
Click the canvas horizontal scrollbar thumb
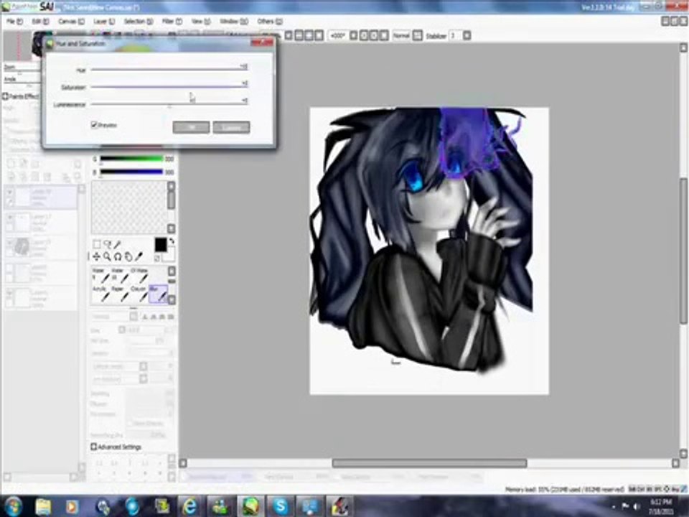coord(429,463)
